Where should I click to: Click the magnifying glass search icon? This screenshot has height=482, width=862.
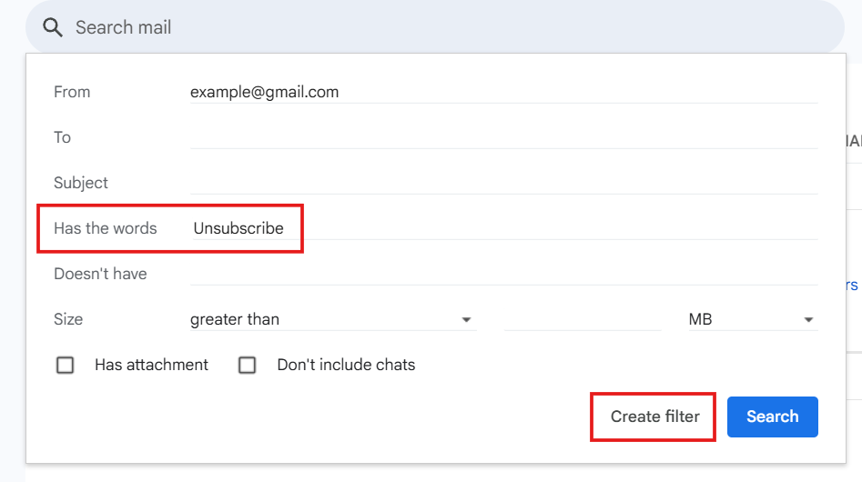[x=53, y=28]
